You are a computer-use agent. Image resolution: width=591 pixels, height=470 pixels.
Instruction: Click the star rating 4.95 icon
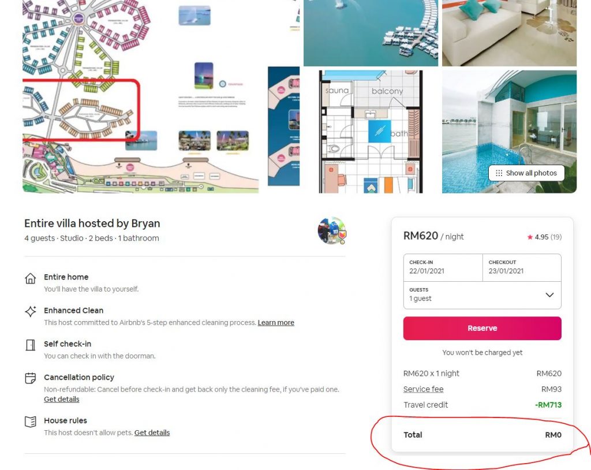pyautogui.click(x=530, y=237)
